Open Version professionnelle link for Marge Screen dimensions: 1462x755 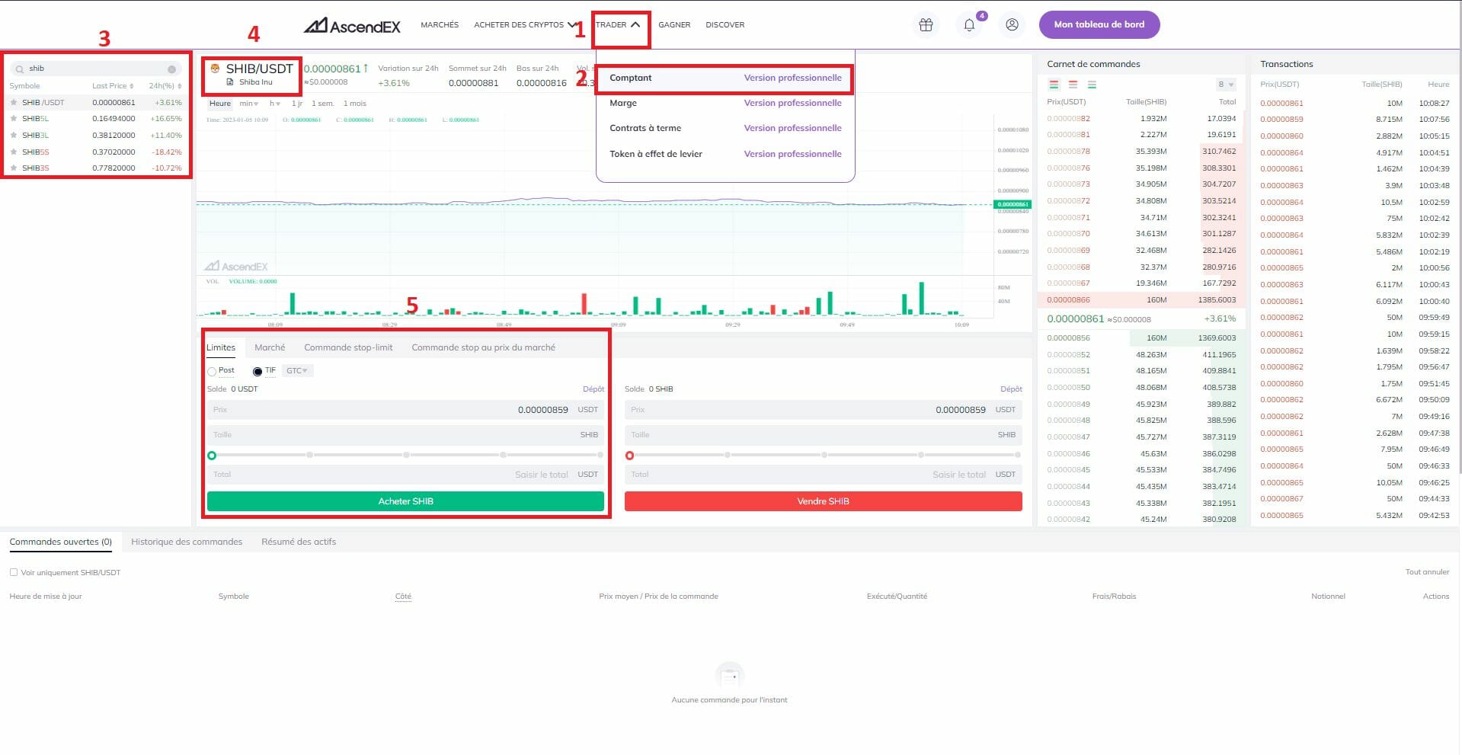[793, 103]
